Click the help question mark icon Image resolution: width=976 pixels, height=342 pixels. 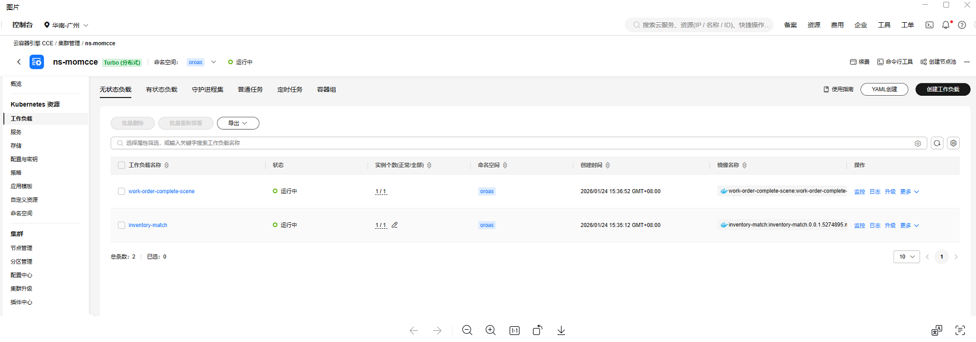point(962,25)
